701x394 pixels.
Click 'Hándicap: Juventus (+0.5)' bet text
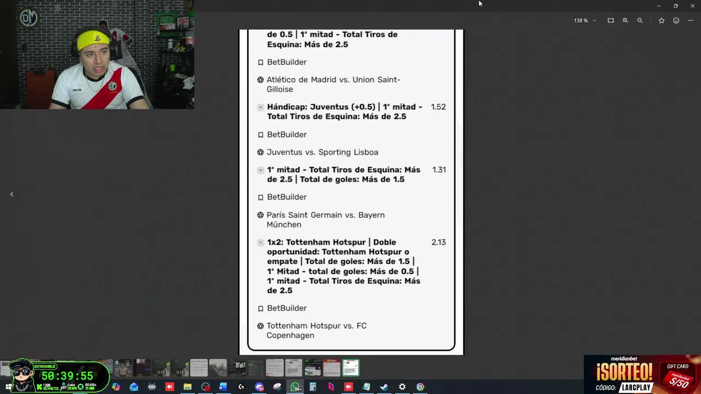click(320, 107)
